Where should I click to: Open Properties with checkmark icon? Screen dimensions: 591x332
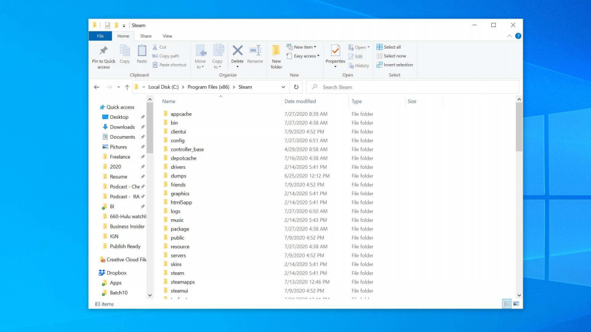[335, 51]
